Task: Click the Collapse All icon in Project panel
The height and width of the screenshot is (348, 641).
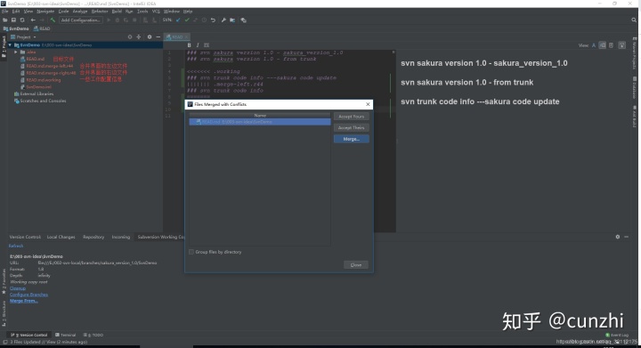Action: click(x=139, y=36)
